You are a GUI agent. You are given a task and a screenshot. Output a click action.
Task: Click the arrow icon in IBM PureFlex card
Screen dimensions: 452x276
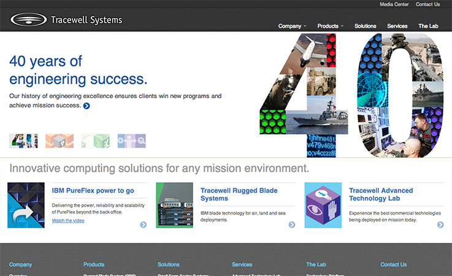[x=143, y=224]
